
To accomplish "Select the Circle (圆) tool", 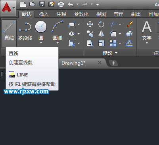I will (x=41, y=31).
